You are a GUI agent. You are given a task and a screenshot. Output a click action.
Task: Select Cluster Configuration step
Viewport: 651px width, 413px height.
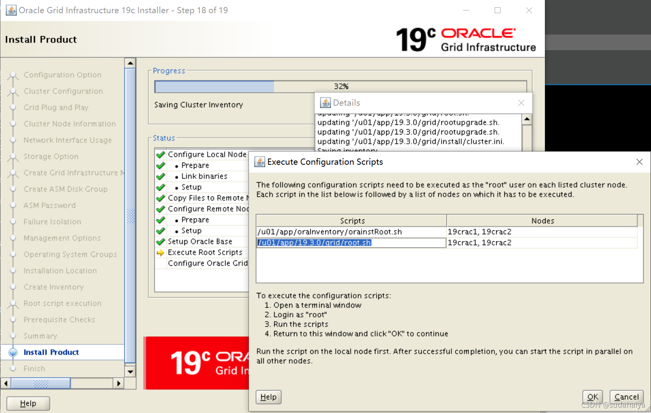pyautogui.click(x=63, y=91)
